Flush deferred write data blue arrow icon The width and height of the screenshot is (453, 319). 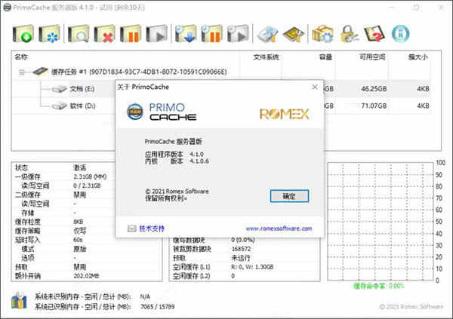click(x=186, y=34)
